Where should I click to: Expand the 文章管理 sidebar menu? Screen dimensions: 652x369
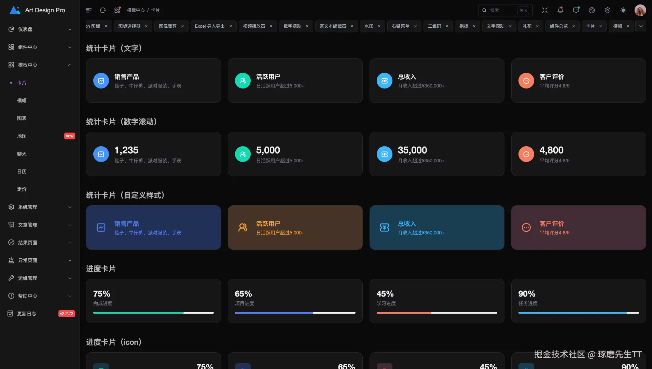tap(40, 225)
